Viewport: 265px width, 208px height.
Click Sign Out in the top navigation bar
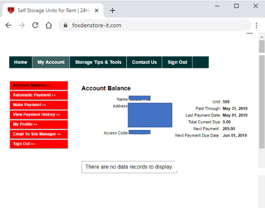coord(177,62)
